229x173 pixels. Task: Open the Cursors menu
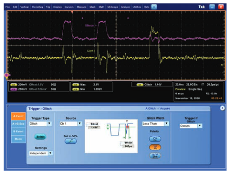[x=69, y=7]
